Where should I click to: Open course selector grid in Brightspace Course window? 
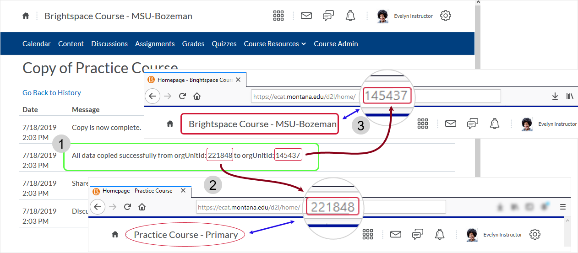(423, 124)
